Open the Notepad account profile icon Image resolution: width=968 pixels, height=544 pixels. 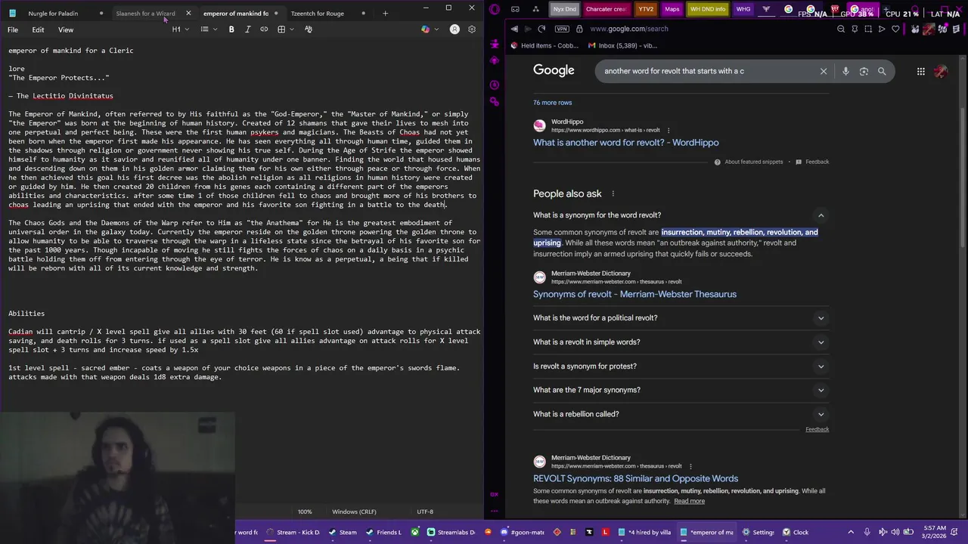[455, 29]
